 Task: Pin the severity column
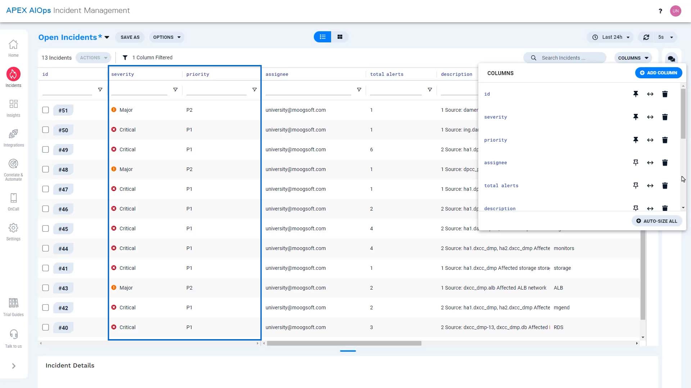coord(636,117)
